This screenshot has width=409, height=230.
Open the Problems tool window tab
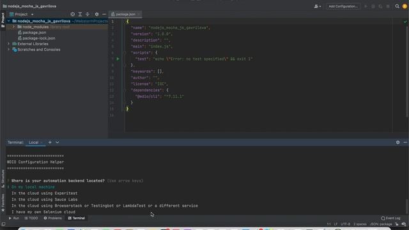(x=52, y=218)
